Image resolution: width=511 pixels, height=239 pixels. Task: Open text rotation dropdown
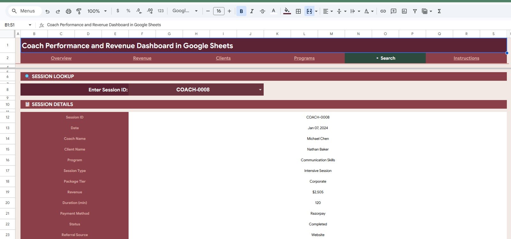pyautogui.click(x=369, y=11)
